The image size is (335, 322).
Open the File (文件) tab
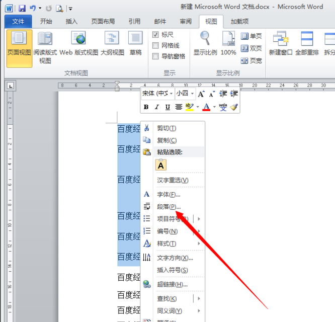click(x=18, y=21)
